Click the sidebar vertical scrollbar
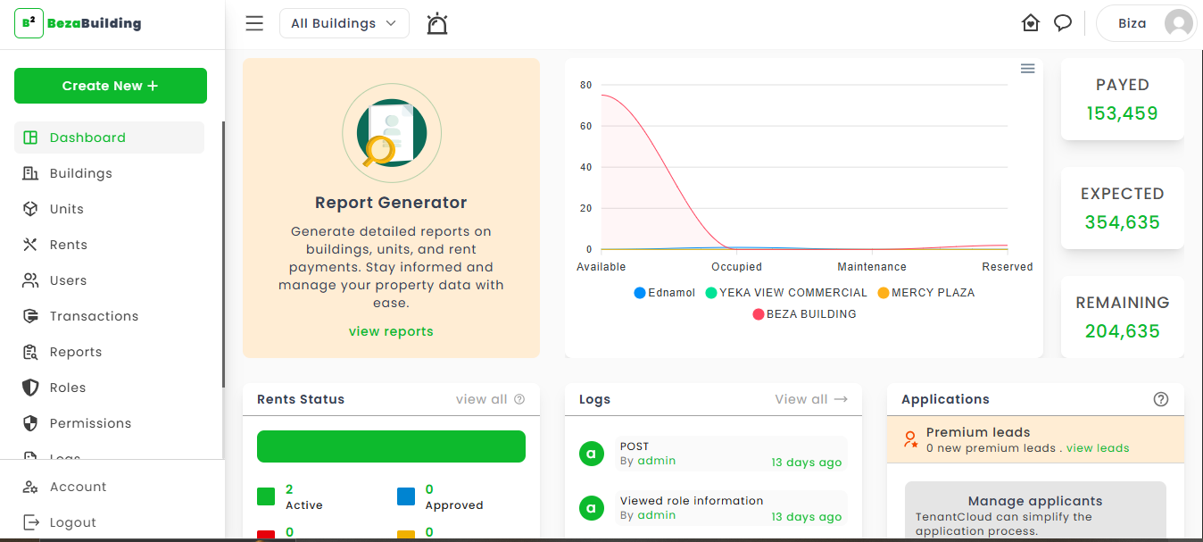This screenshot has width=1203, height=542. point(223,254)
